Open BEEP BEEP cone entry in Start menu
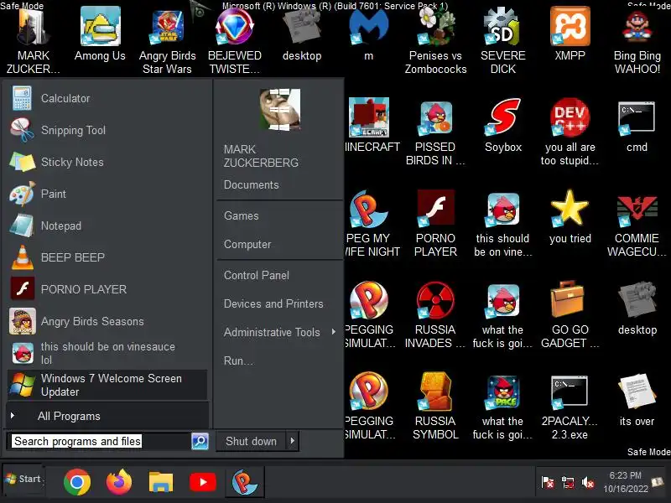Viewport: 671px width, 503px height. tap(107, 257)
